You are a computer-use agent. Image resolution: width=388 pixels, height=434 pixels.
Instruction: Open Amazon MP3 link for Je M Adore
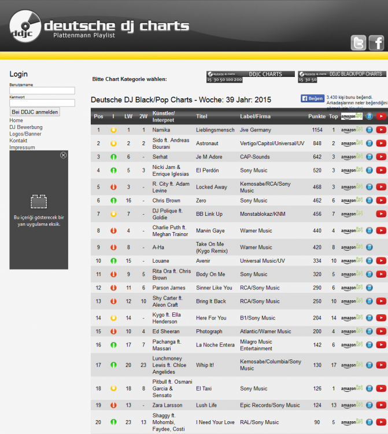[352, 157]
